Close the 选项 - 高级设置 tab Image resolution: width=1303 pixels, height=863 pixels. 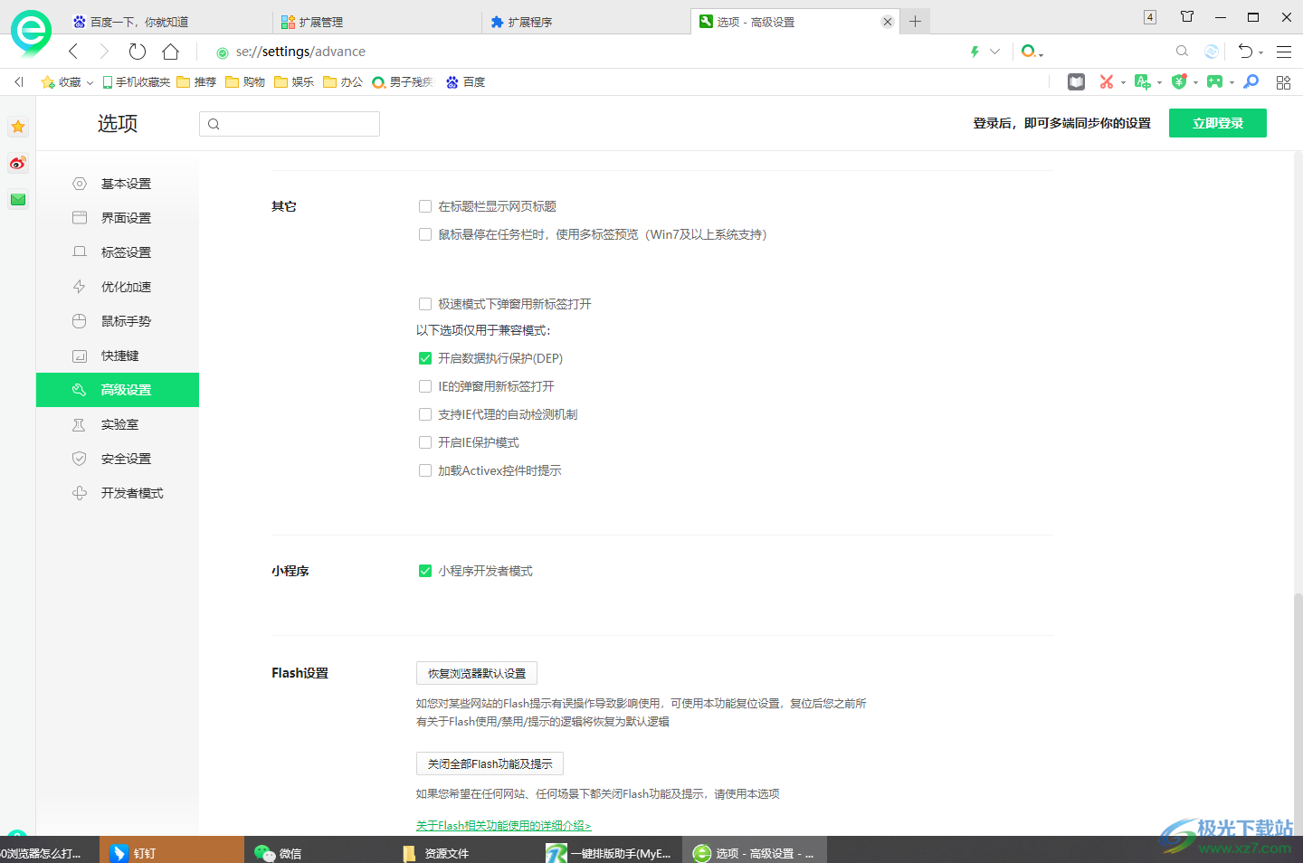(x=888, y=22)
